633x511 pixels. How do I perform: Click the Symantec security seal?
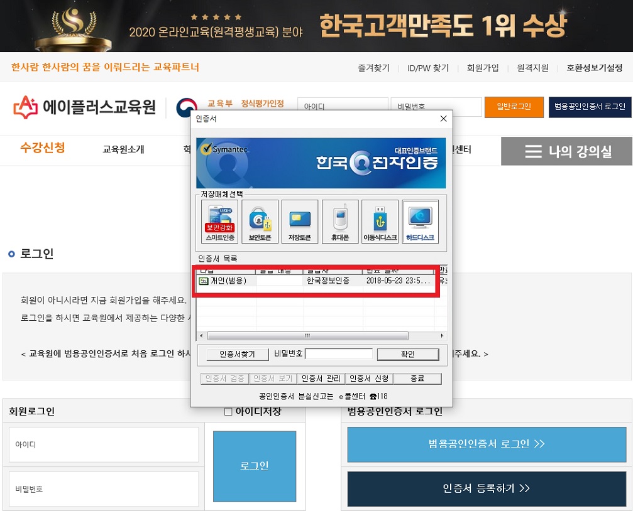[224, 149]
